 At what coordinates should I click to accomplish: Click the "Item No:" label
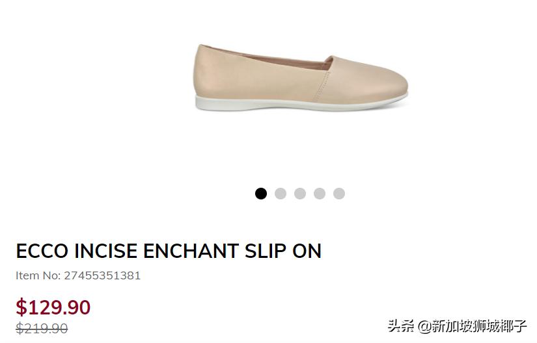tap(38, 275)
